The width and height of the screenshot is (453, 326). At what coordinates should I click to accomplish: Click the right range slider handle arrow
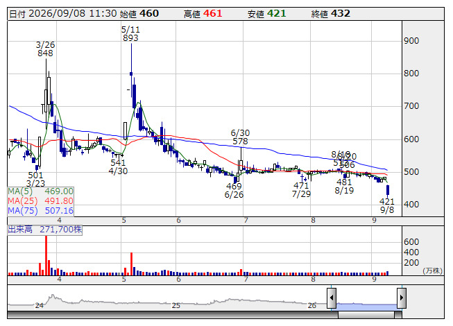tap(402, 298)
